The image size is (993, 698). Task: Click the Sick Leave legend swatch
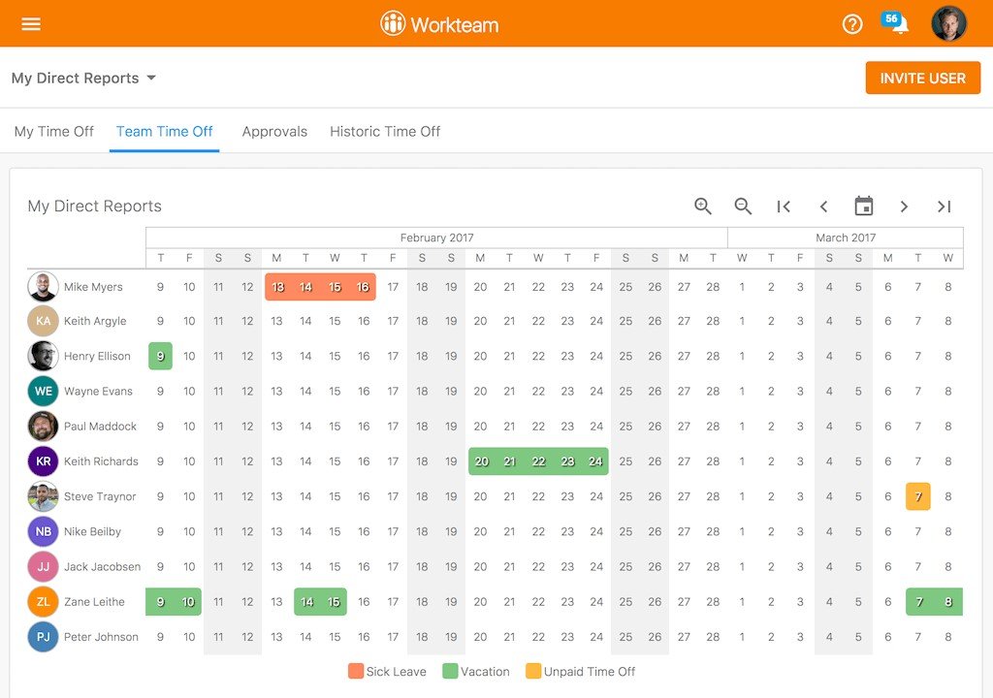pos(356,672)
